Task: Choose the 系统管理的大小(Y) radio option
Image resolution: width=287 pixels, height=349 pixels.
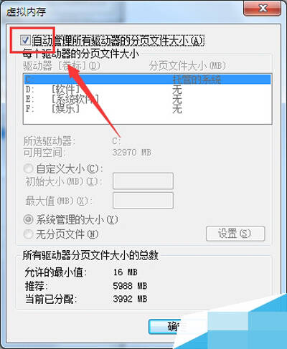Action: [x=28, y=219]
